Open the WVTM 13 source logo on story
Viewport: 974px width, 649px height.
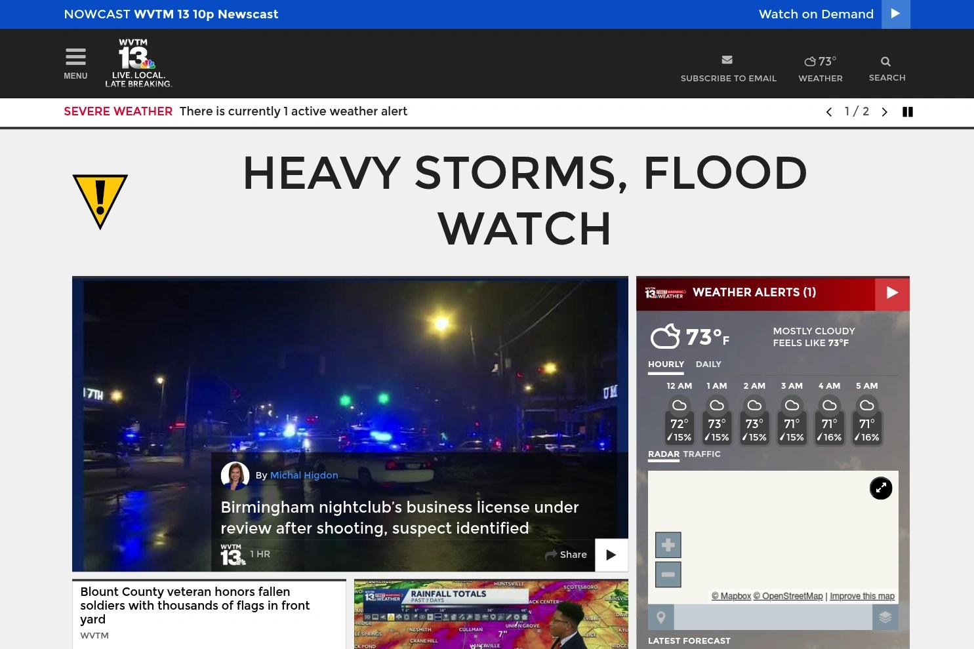(x=233, y=555)
